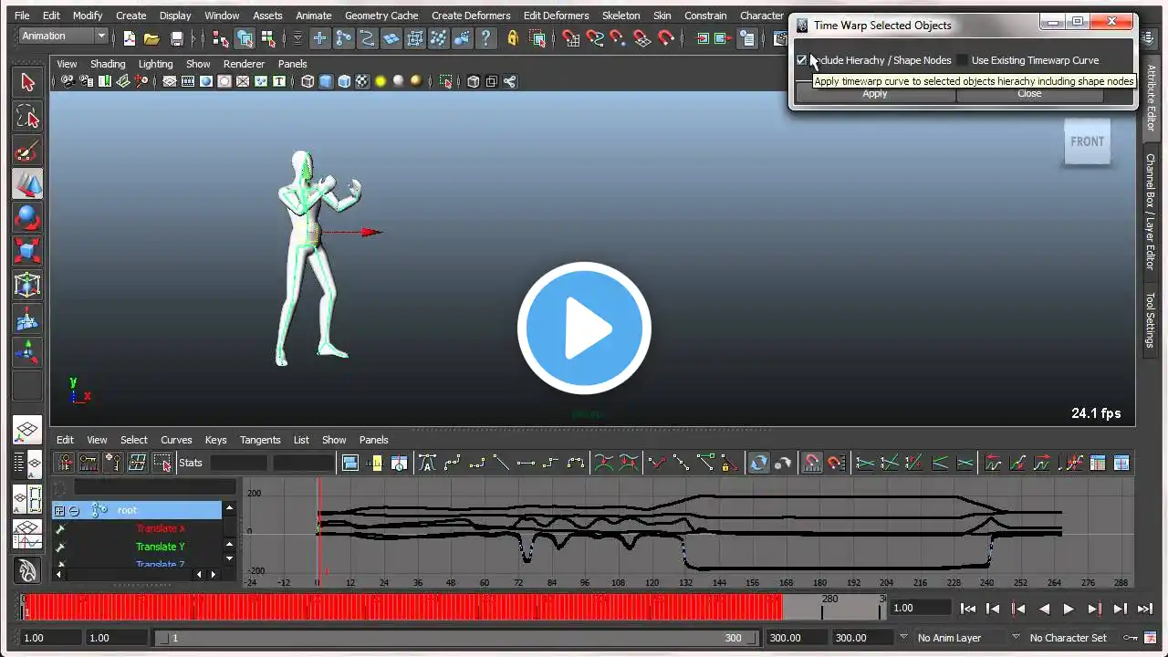Apply linear tangents in Graph Editor

(x=501, y=463)
